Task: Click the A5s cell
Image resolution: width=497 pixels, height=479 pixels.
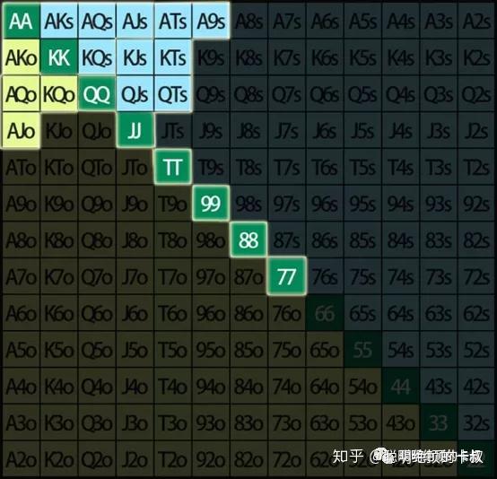Action: [x=363, y=22]
